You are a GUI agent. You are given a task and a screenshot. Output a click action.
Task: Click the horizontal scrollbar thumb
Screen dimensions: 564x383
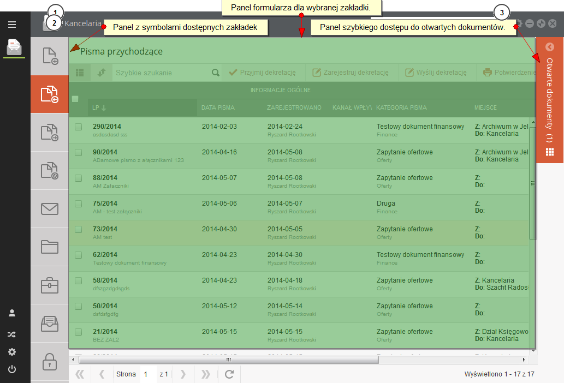click(228, 360)
